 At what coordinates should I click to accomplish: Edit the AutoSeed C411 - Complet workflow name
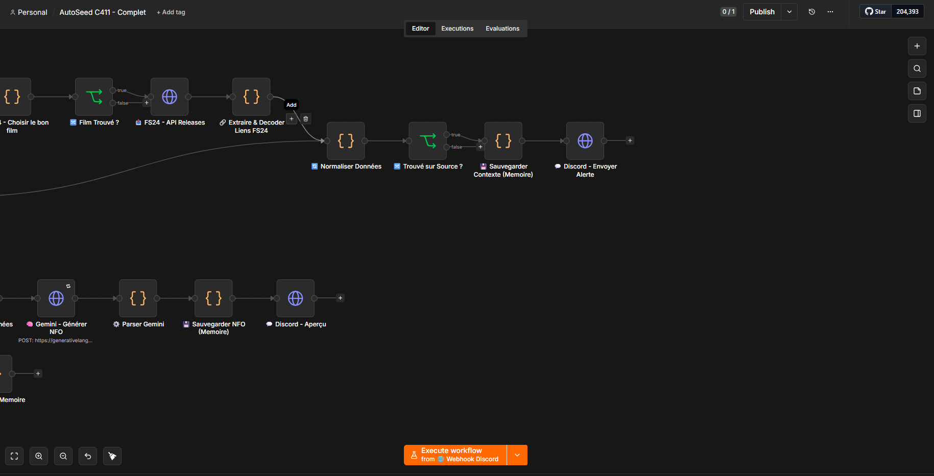(103, 12)
